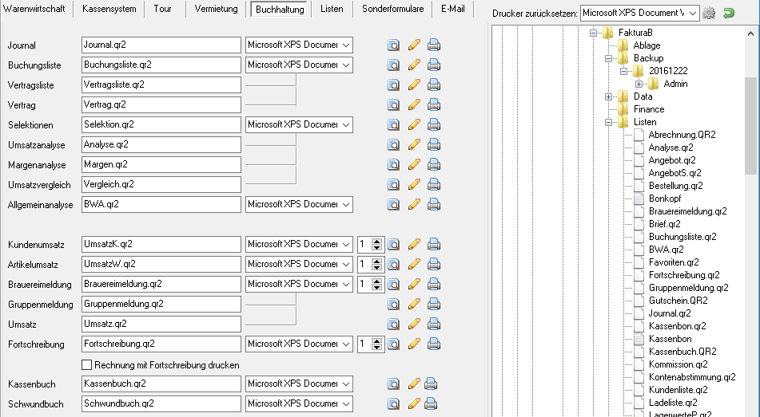760x417 pixels.
Task: Select the Ablage folder
Action: pos(647,45)
